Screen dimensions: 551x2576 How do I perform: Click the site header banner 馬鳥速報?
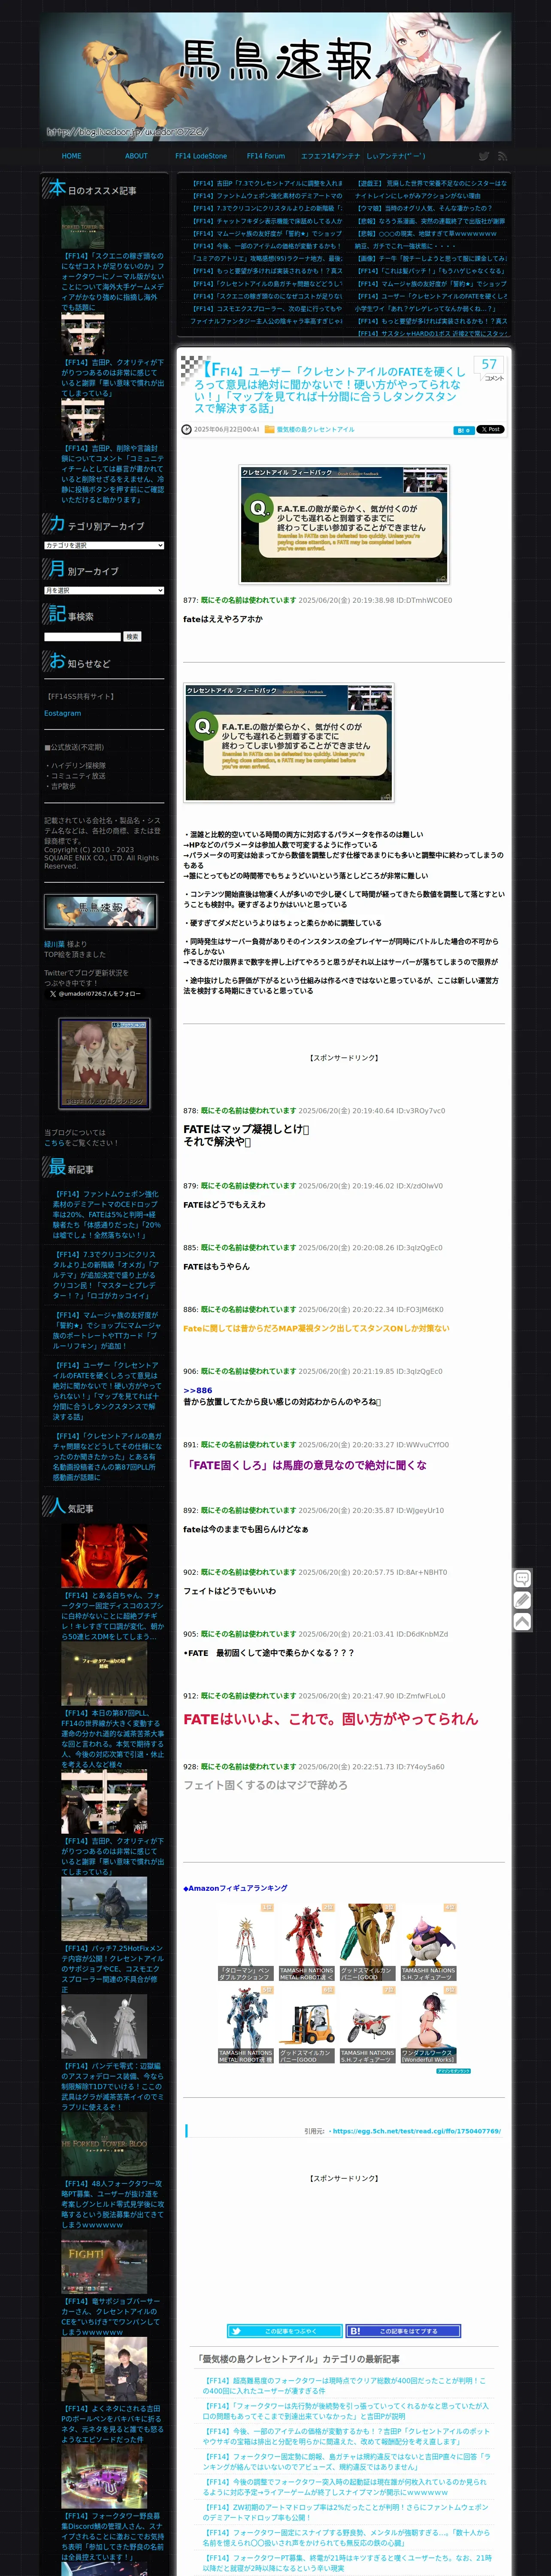coord(275,77)
